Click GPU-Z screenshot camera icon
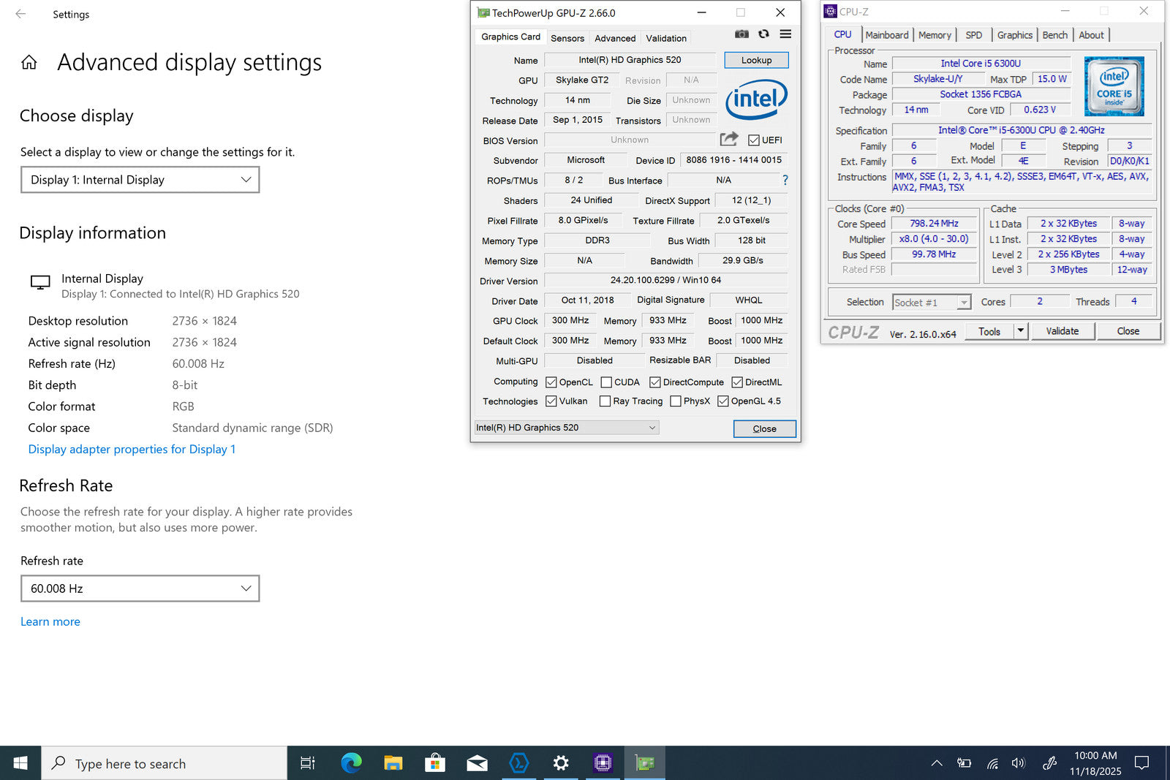Image resolution: width=1170 pixels, height=780 pixels. (x=741, y=34)
